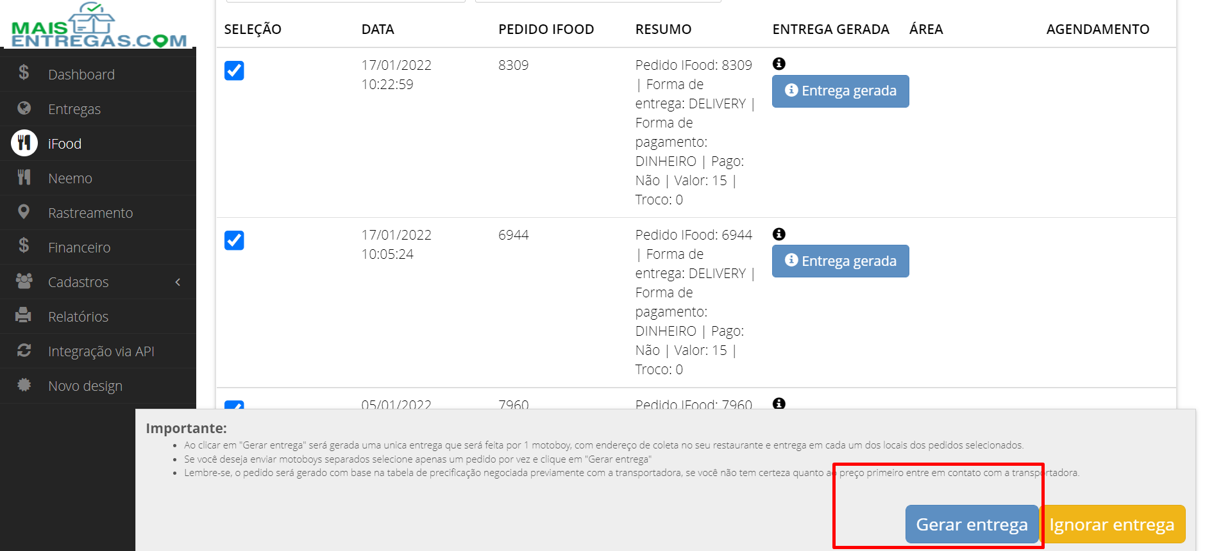Click the PEDIDO IFOOD column header
Screen dimensions: 1205x551
(x=546, y=29)
